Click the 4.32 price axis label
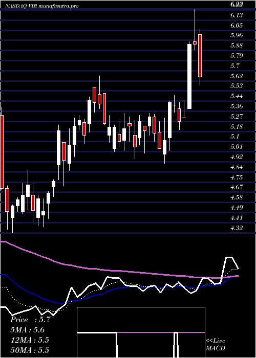This screenshot has width=256, height=358. [x=237, y=228]
